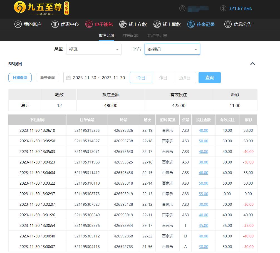Select the 日期查询 query mode
Image resolution: width=280 pixels, height=253 pixels.
pos(20,78)
